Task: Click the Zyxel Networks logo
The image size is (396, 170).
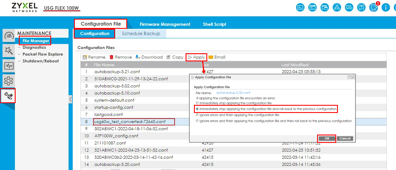Action: (x=25, y=7)
